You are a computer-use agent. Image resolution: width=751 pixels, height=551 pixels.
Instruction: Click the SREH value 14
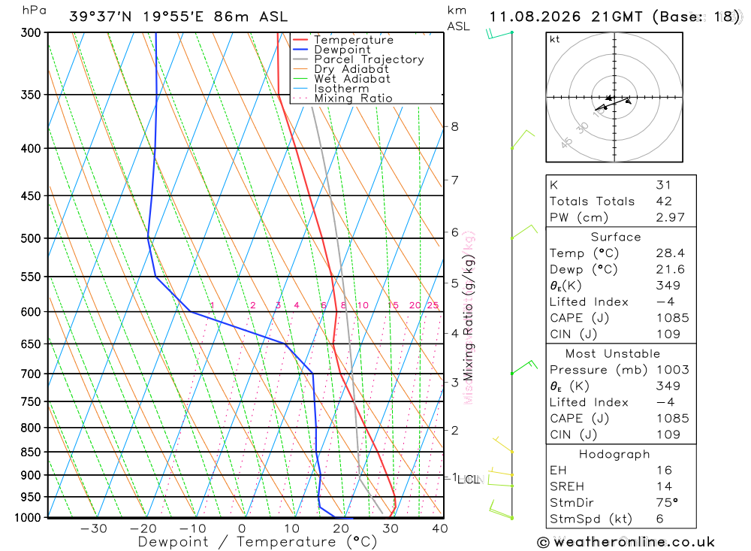664,487
